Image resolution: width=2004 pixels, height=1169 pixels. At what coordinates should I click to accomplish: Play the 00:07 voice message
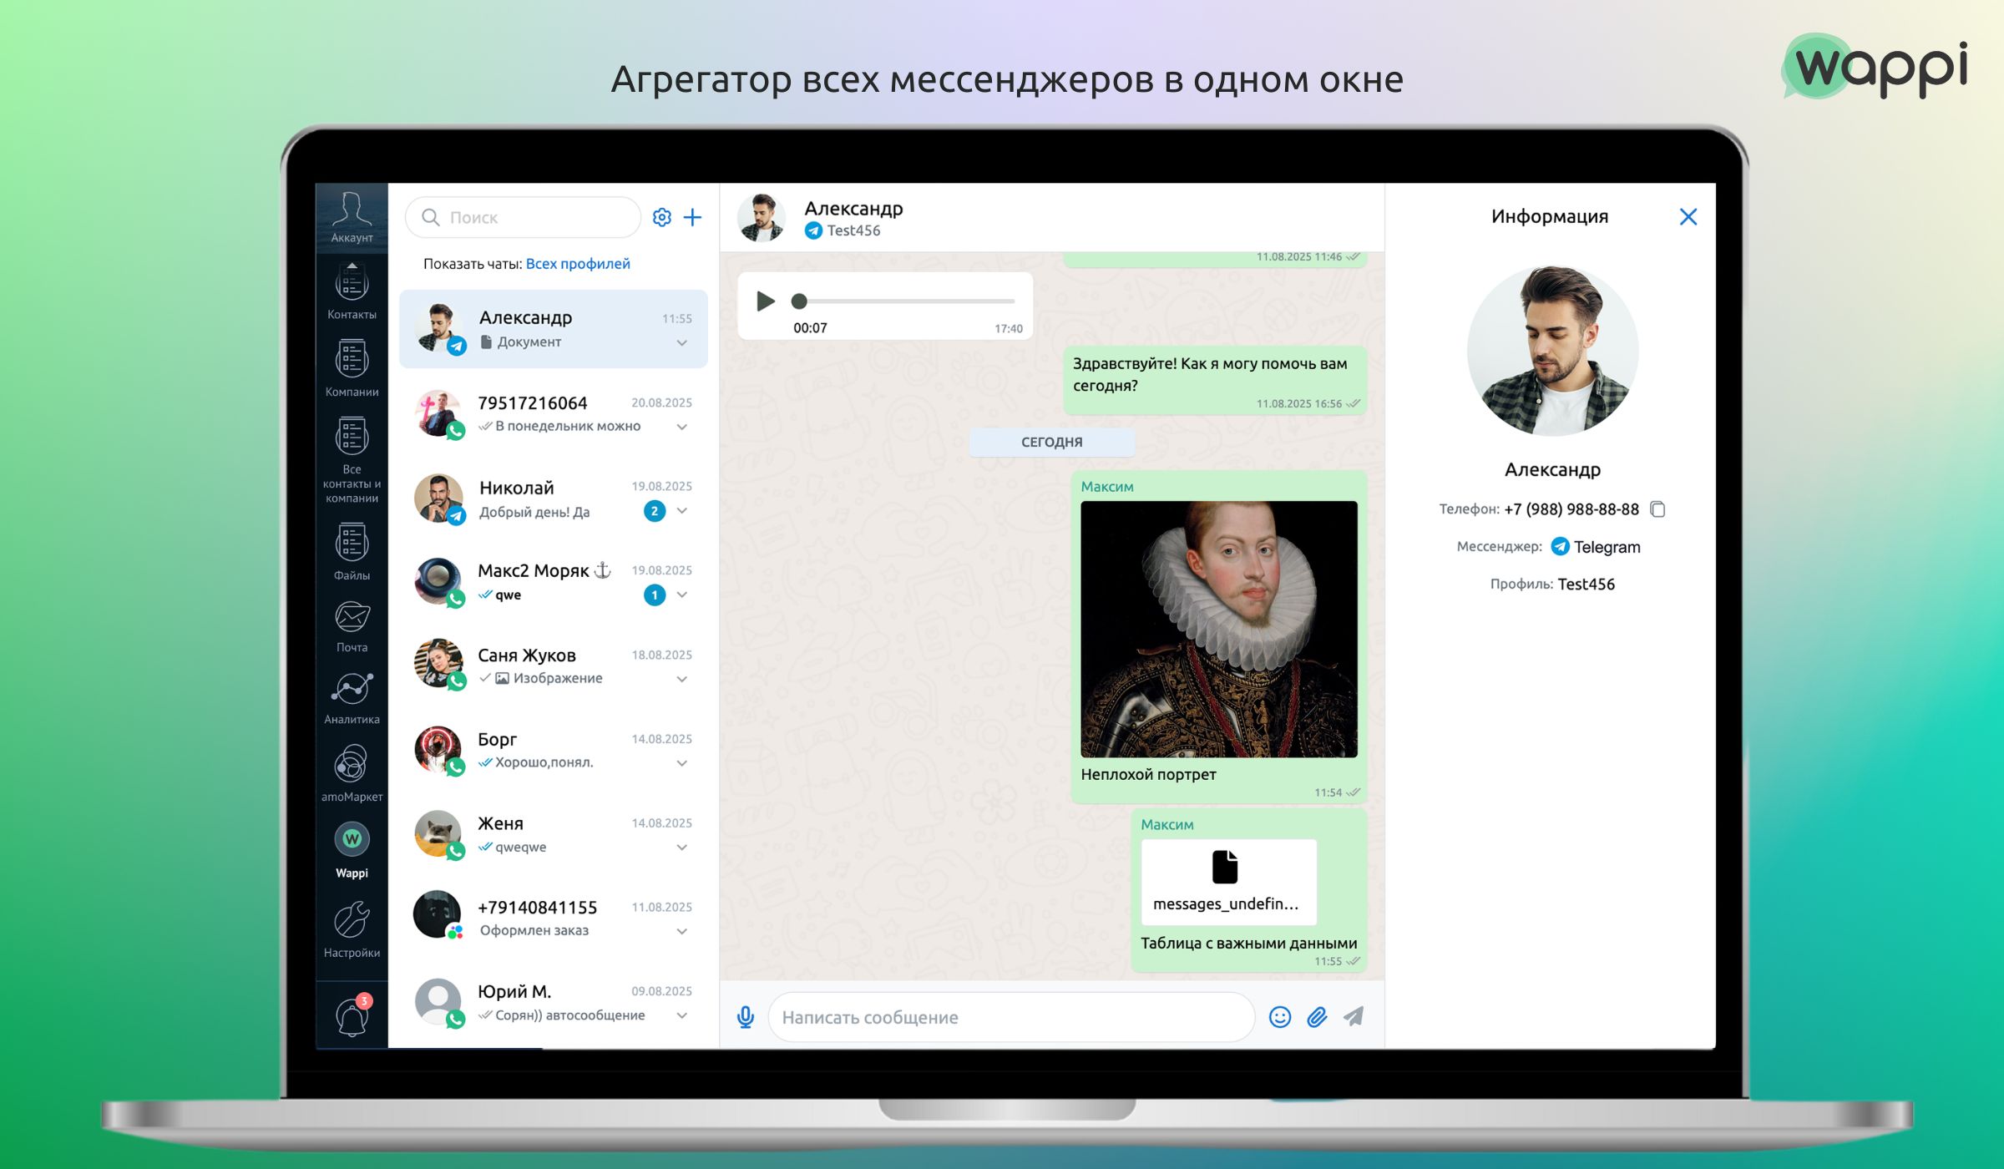(x=765, y=301)
